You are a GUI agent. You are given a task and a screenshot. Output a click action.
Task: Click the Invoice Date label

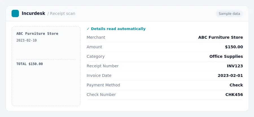99,75
